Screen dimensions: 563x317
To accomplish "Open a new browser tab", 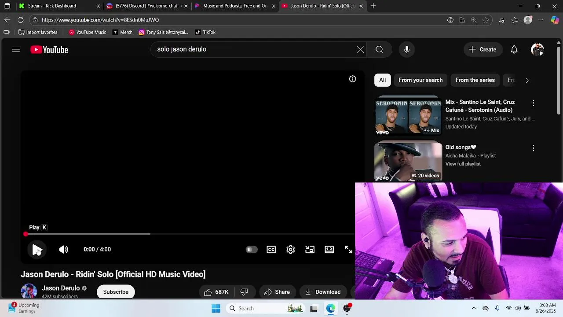I will (373, 6).
